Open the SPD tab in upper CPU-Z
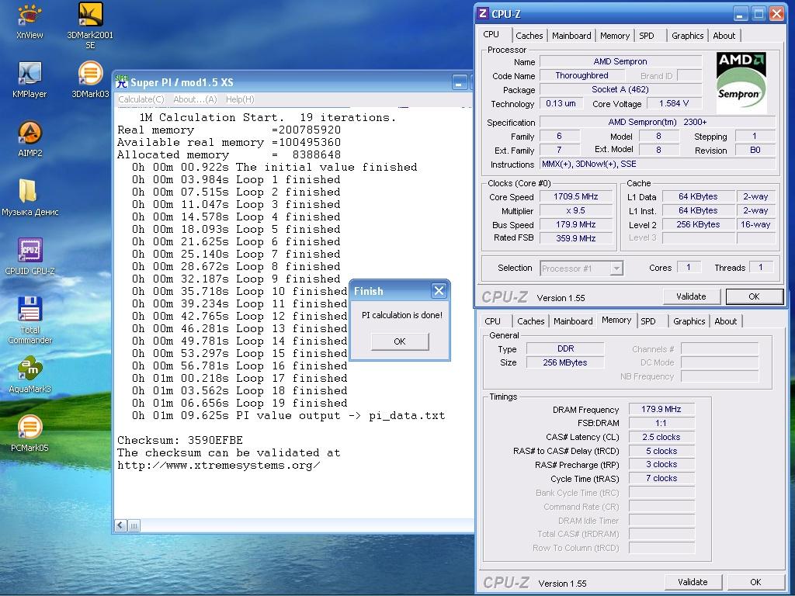The height and width of the screenshot is (596, 795). [647, 36]
